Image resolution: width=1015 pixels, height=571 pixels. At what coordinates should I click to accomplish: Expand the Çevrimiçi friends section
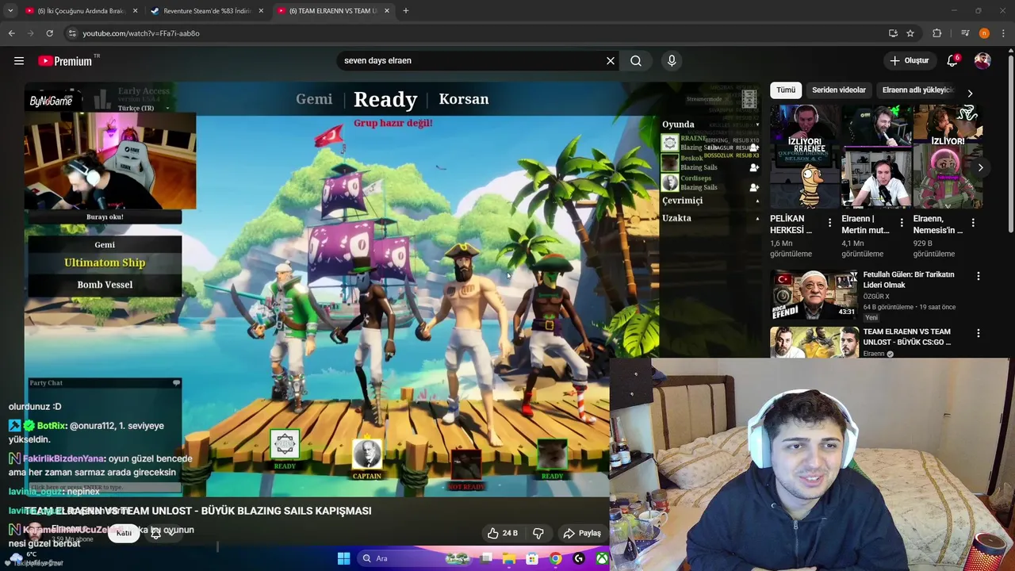pyautogui.click(x=757, y=201)
